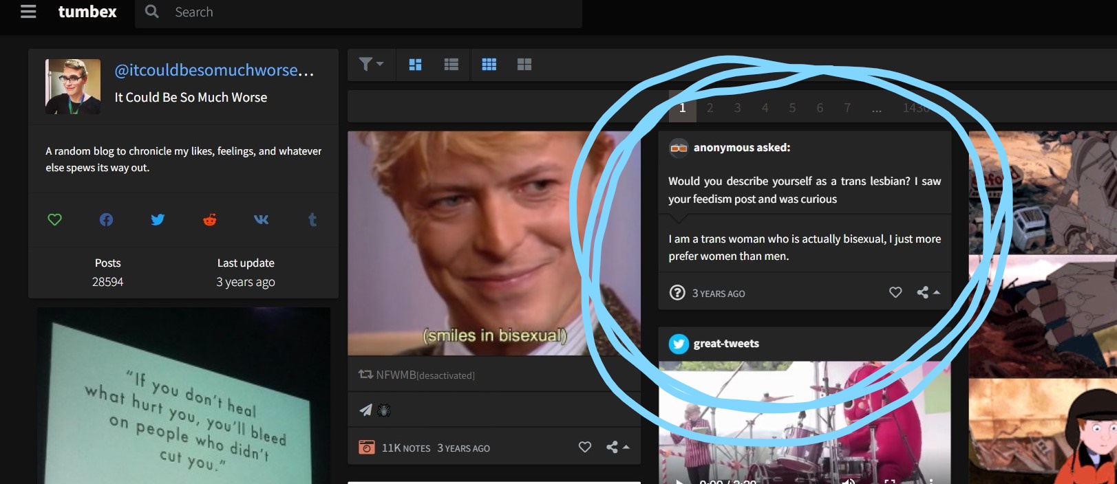Click the 'anonymous asked:' header text
The height and width of the screenshot is (484, 1117).
(742, 147)
